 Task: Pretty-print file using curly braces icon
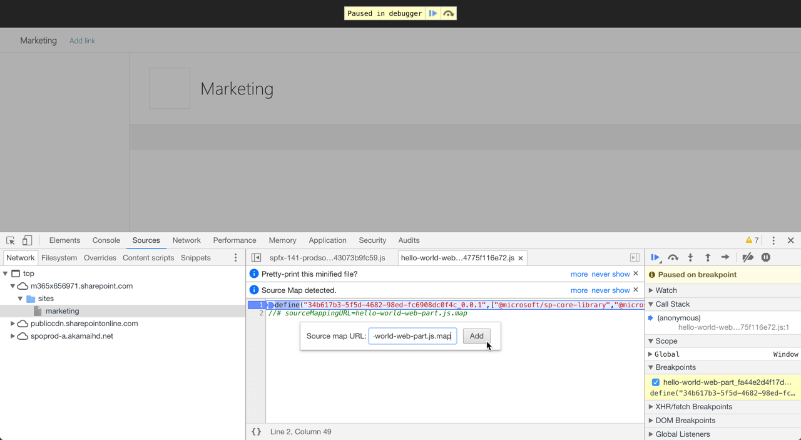click(x=256, y=432)
